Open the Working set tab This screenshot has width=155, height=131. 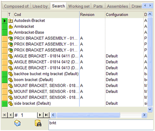(x=79, y=6)
